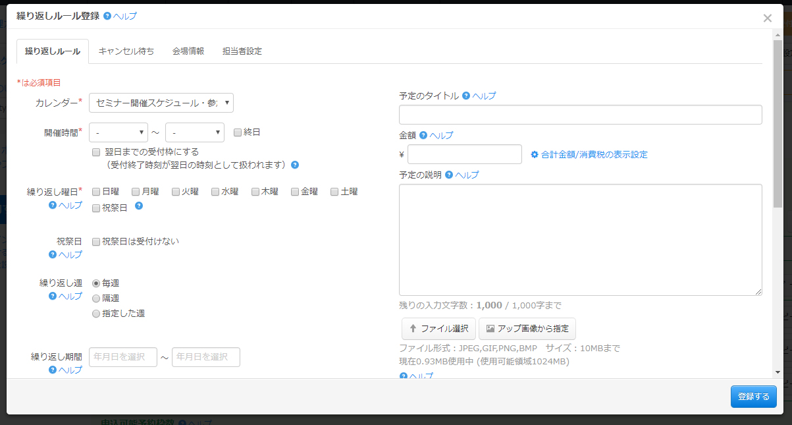Click the help icon next to 予定の説明
This screenshot has height=425, width=792.
tap(449, 175)
